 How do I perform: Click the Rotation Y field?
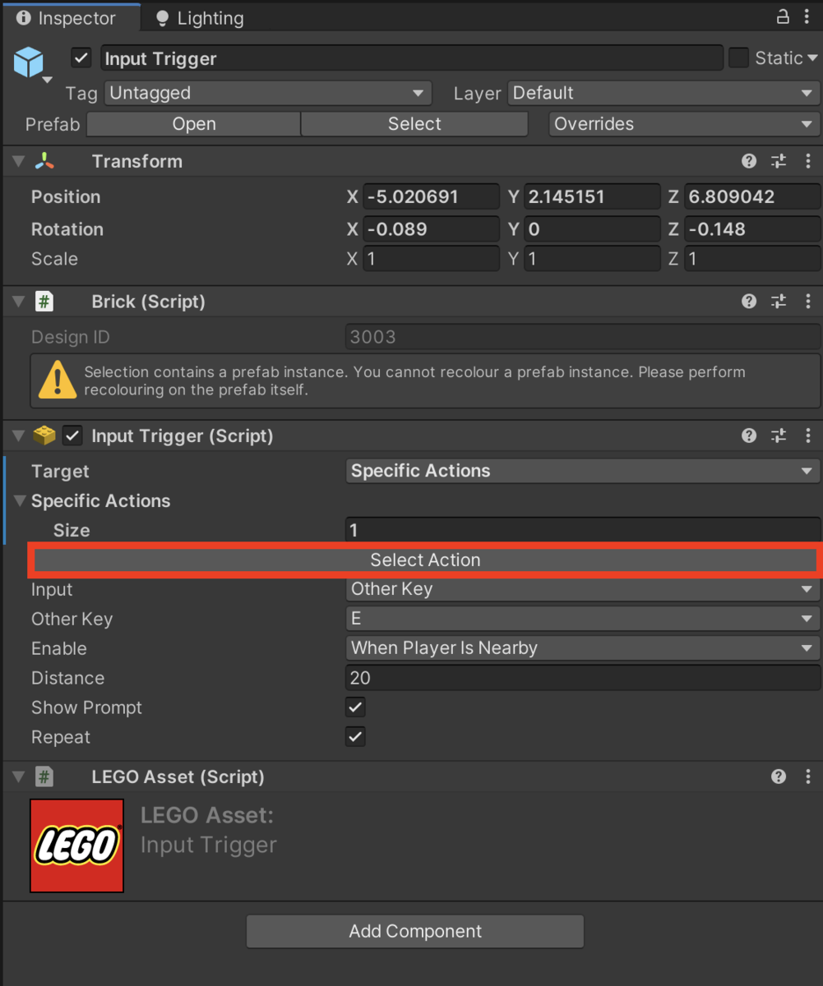[x=592, y=229]
